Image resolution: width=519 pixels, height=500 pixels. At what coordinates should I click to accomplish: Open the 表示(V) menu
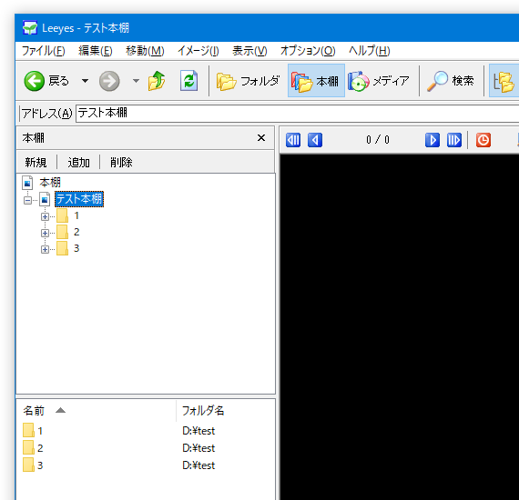tap(249, 51)
